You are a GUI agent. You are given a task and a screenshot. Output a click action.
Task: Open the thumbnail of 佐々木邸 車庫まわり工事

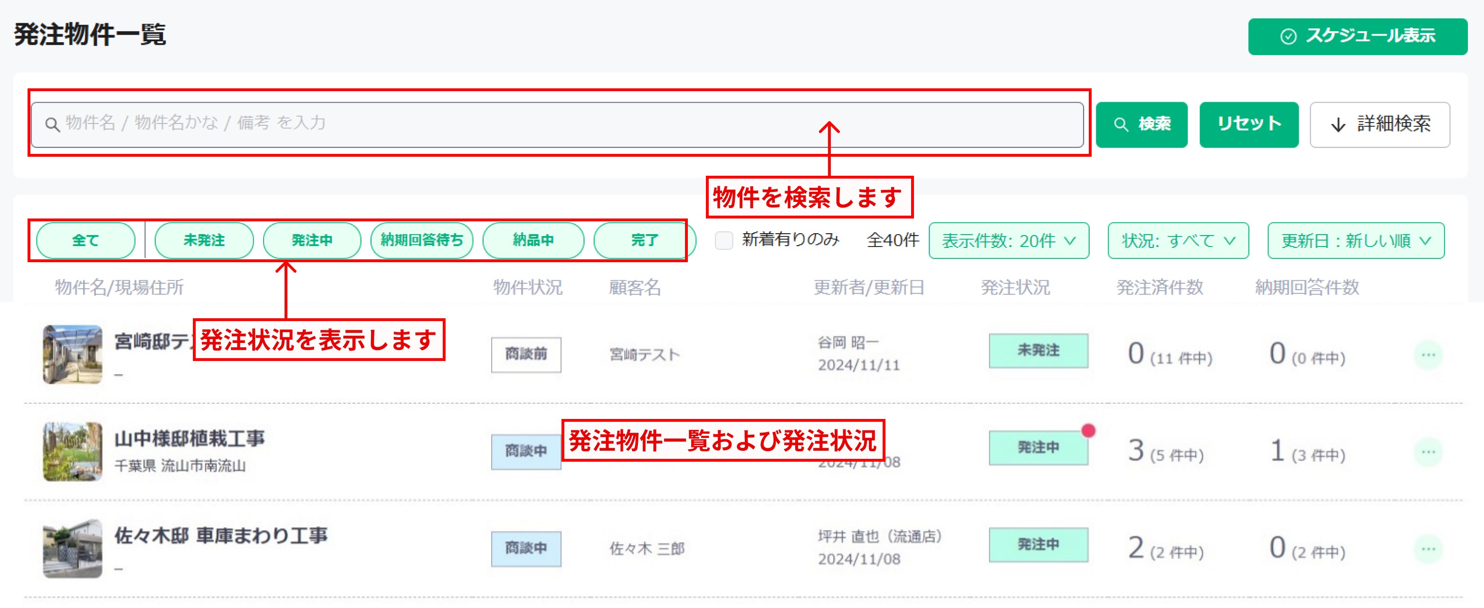(x=73, y=548)
